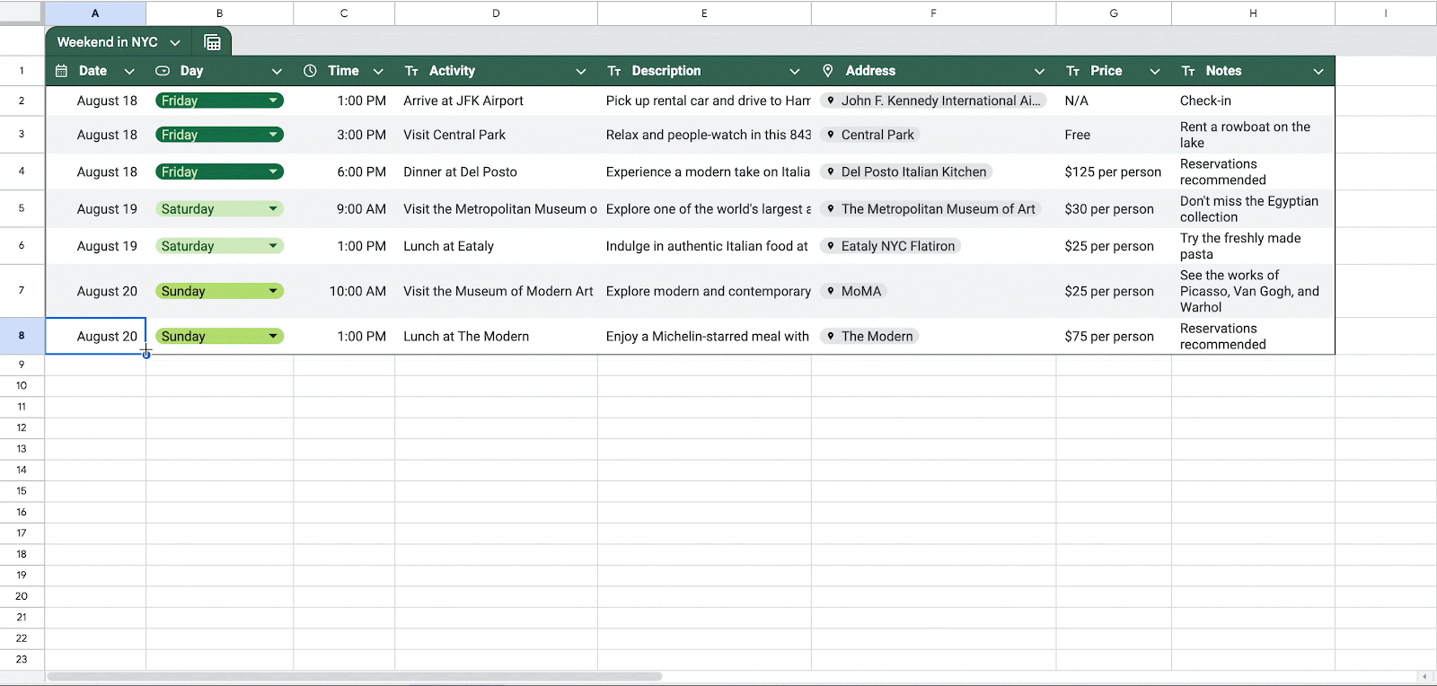
Task: Open the Central Park address chip
Action: click(869, 135)
